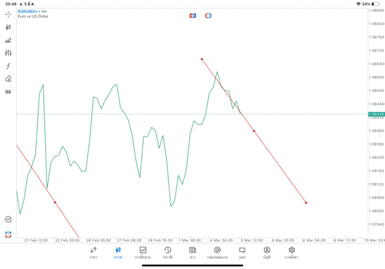385x269 pixels.
Task: Open the drawing objects shapes tool
Action: tap(8, 79)
